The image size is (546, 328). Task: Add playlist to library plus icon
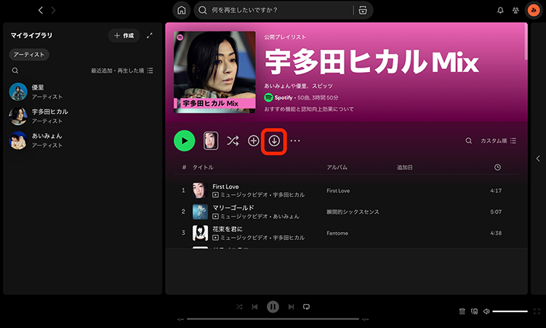point(253,140)
